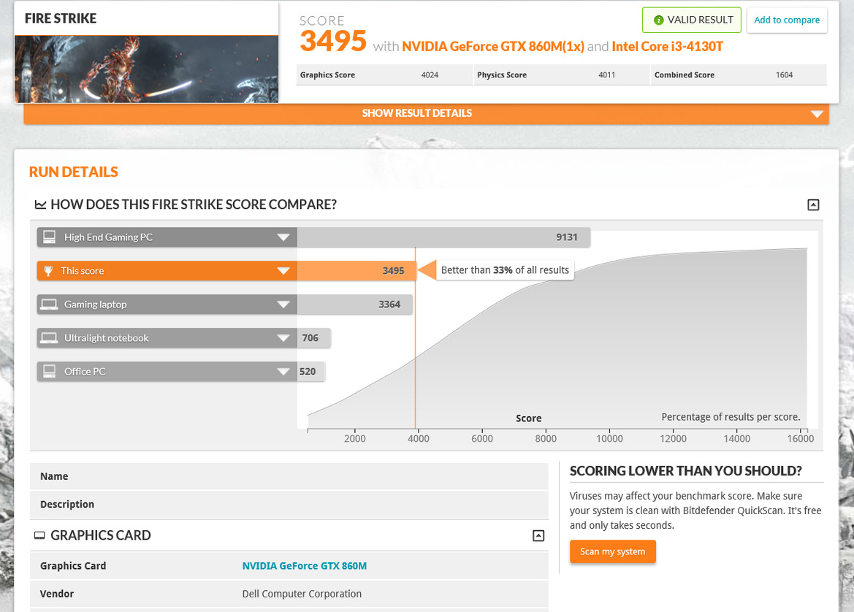This screenshot has width=854, height=612.
Task: Collapse the GRAPHICS CARD section
Action: (538, 536)
